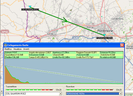This screenshot has height=96, width=133.
Task: Click the Pordenone Fiera antenna marker on map
Action: pyautogui.click(x=104, y=35)
